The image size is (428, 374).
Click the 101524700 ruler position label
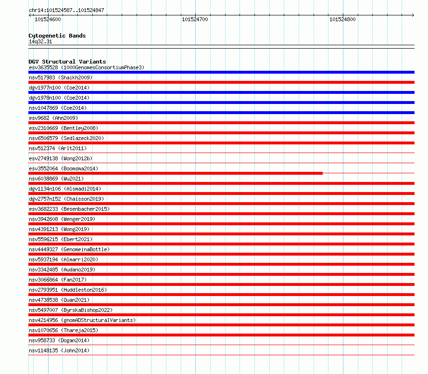click(x=195, y=19)
